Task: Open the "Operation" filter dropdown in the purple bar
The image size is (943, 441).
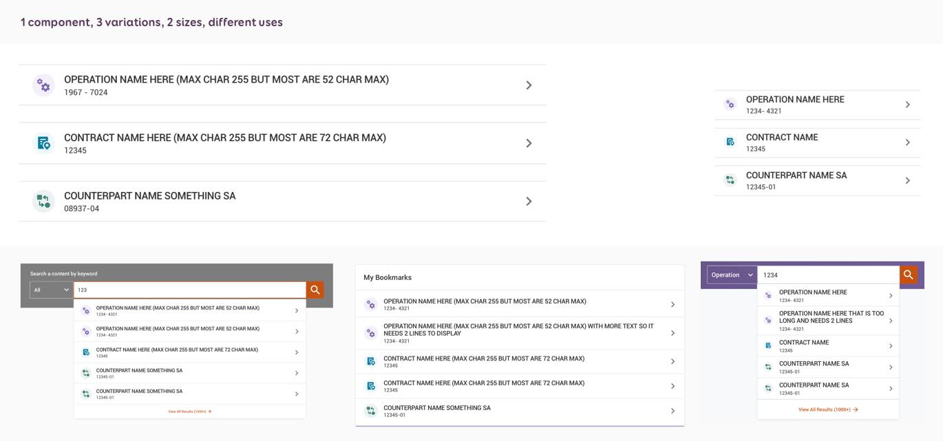Action: coord(732,275)
